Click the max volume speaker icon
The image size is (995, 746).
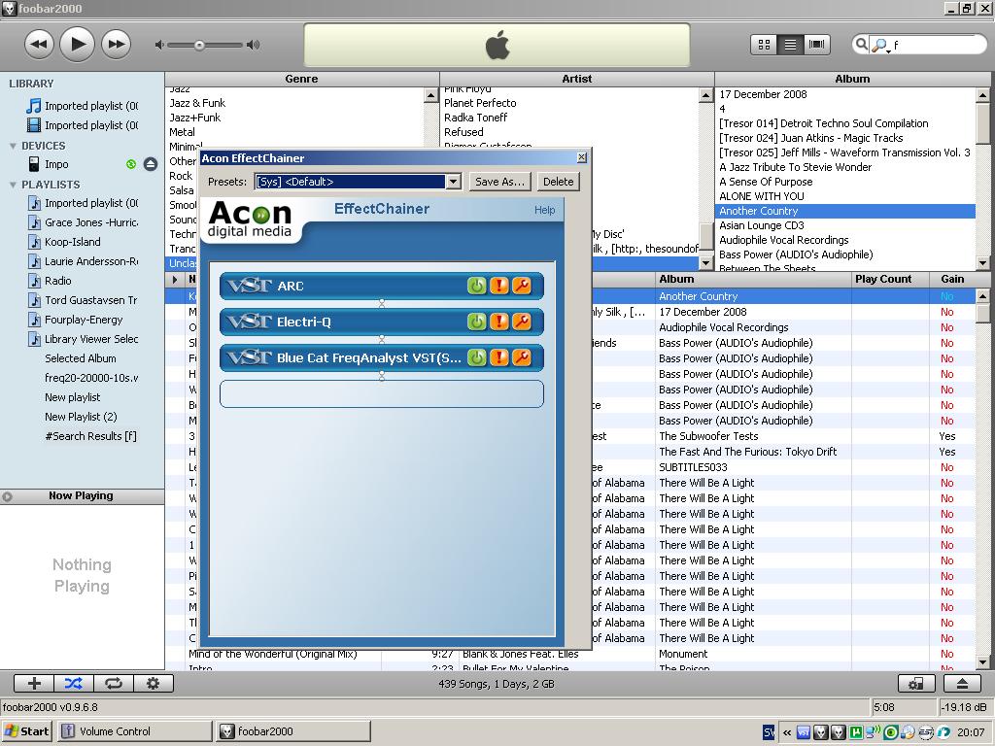254,45
